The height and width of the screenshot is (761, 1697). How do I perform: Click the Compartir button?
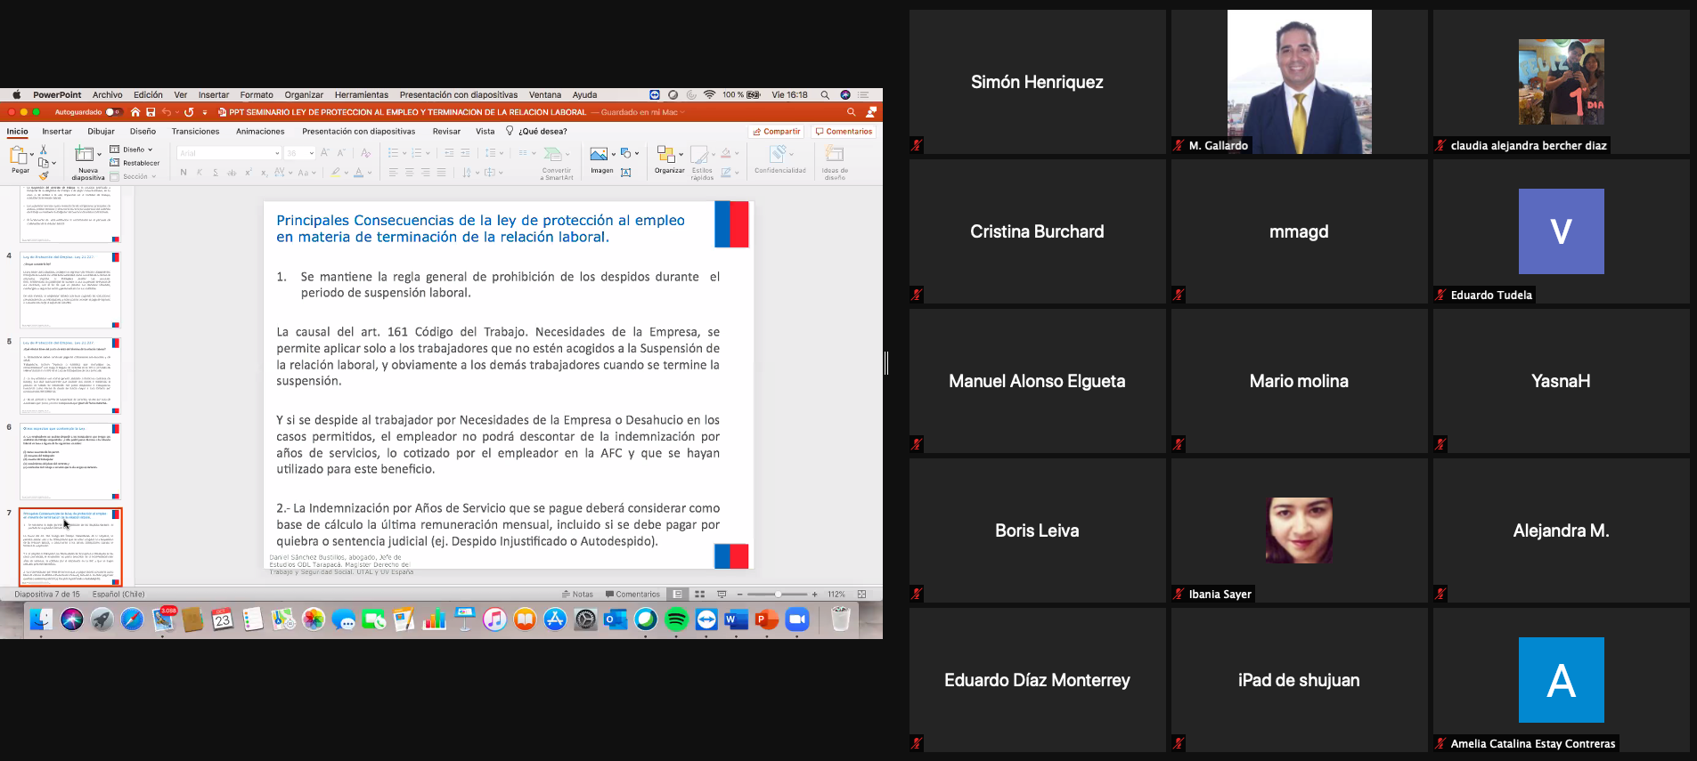point(776,131)
